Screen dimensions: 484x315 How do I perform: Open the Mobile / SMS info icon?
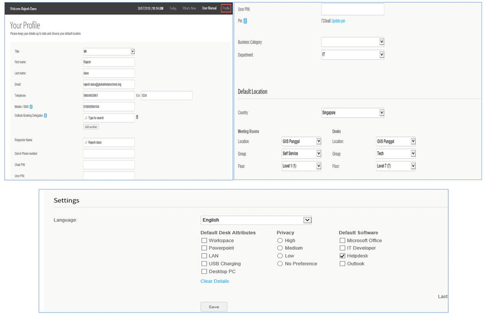coord(31,107)
